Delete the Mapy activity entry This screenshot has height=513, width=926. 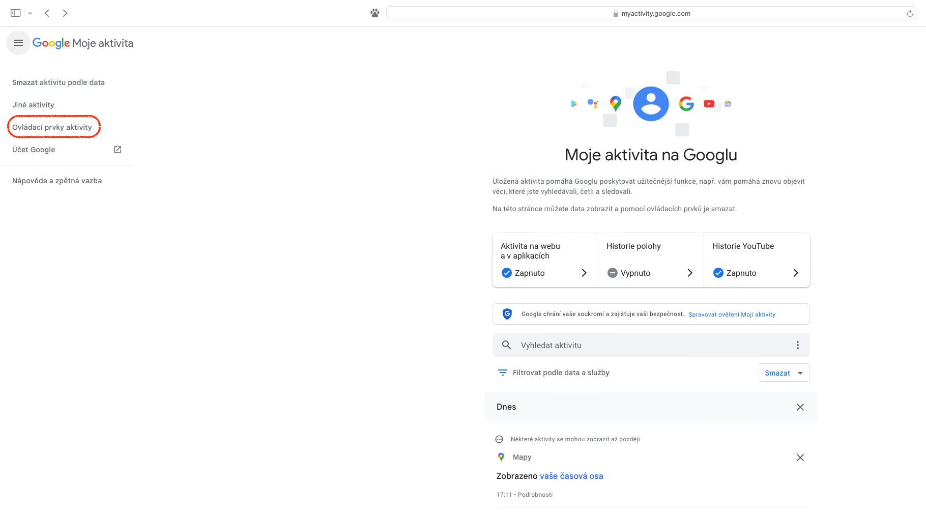point(800,458)
